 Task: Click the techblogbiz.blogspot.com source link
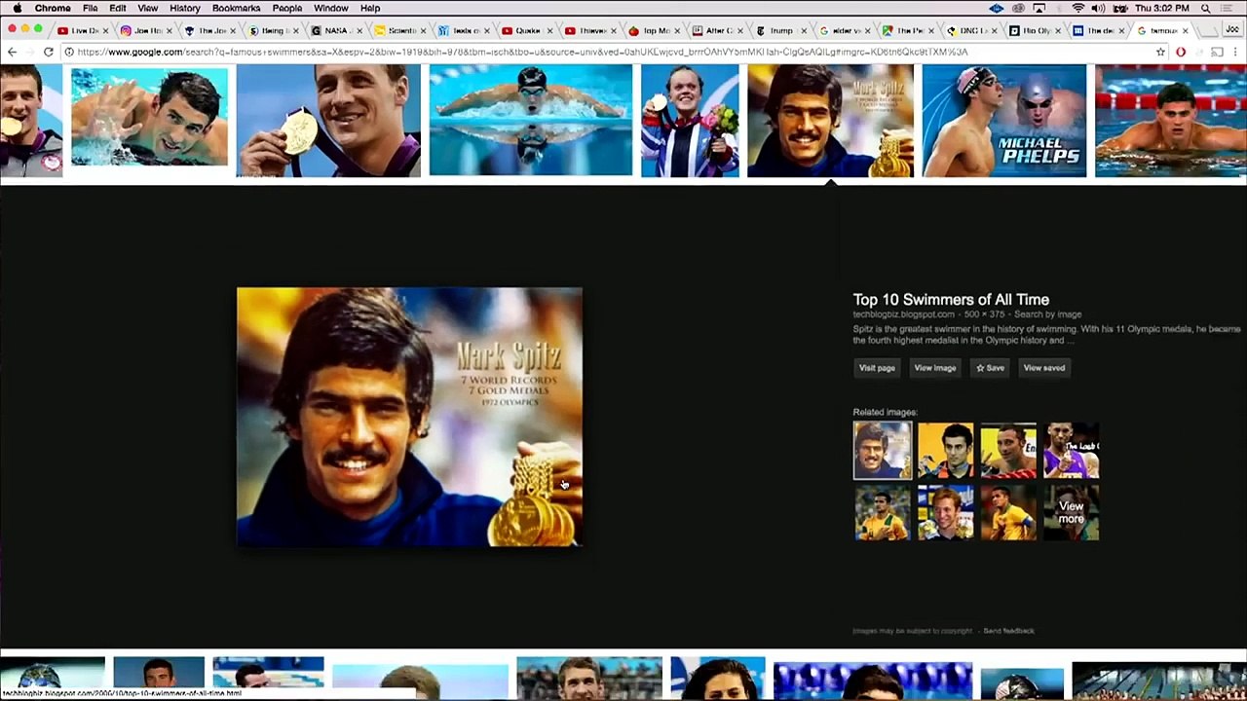point(903,314)
